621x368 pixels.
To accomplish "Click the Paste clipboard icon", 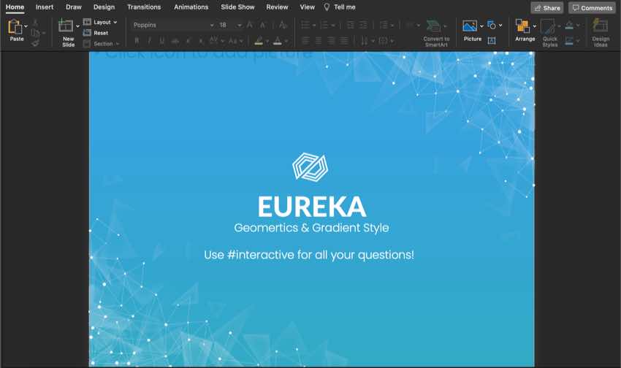I will click(x=15, y=27).
